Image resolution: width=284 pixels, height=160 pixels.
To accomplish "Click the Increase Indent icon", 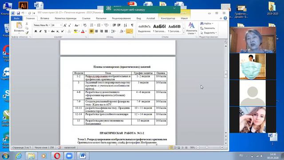I will [x=119, y=25].
